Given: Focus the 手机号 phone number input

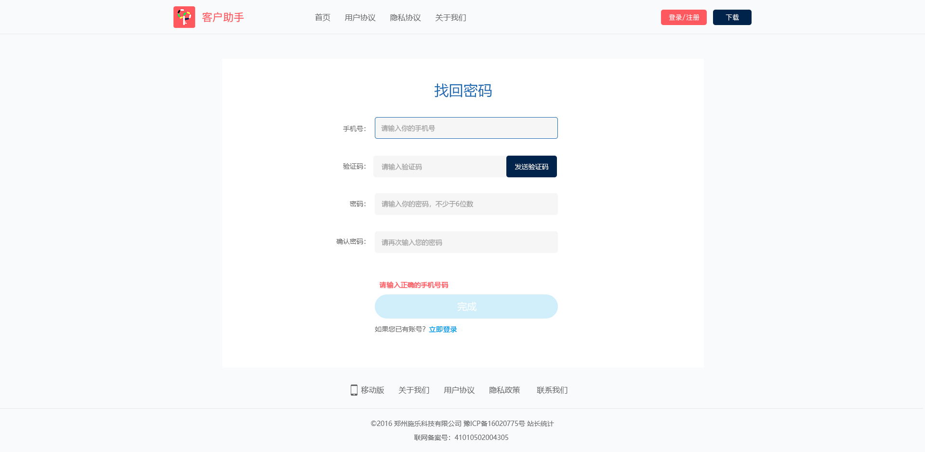Looking at the screenshot, I should (466, 128).
